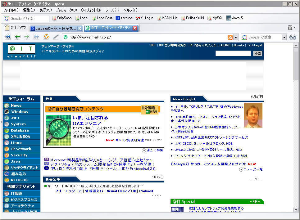
Task: Open the 編集(E) menu
Action: (x=29, y=10)
